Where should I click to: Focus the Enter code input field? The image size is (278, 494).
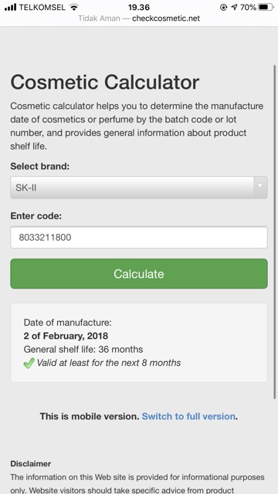(x=139, y=237)
